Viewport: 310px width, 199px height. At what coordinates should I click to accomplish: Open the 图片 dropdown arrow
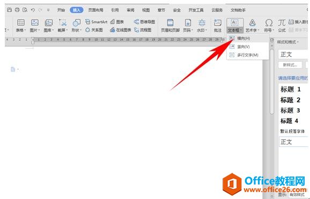pos(39,30)
